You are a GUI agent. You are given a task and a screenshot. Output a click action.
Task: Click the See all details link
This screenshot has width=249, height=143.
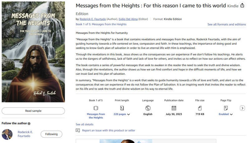click(x=84, y=124)
